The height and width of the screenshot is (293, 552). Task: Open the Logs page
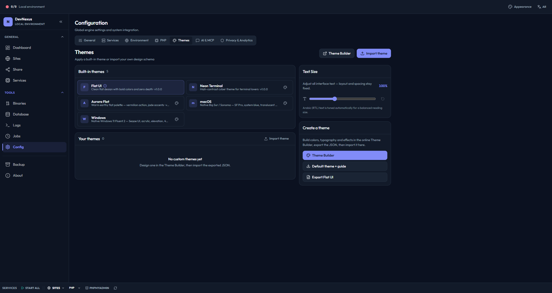34,125
